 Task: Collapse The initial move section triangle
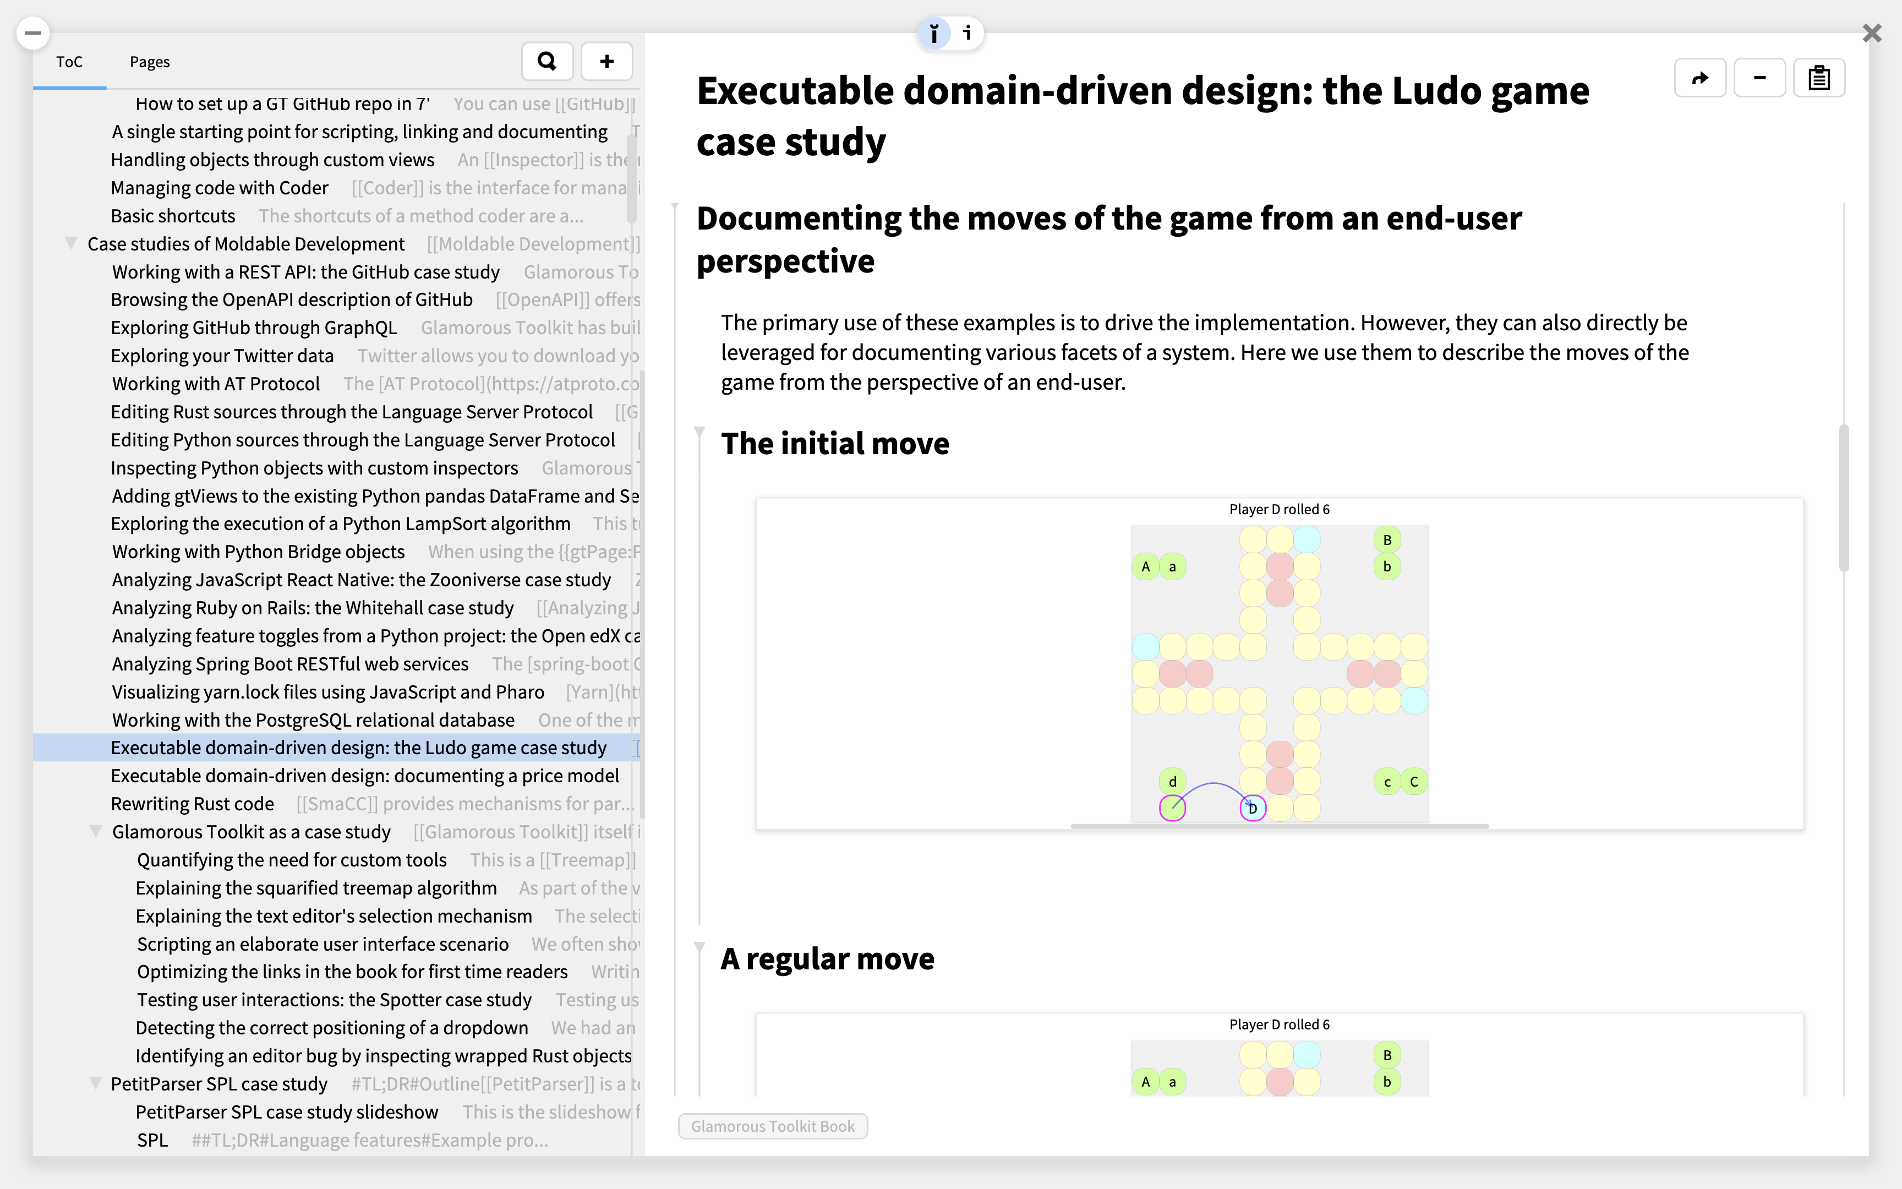pyautogui.click(x=699, y=432)
